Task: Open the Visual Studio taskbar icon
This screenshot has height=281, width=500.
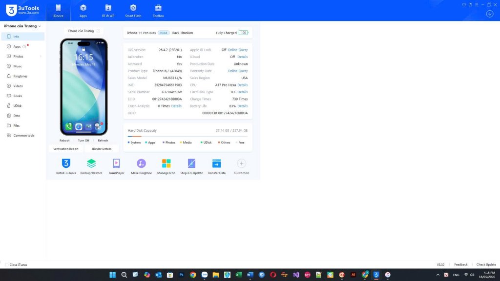Action: click(x=296, y=275)
